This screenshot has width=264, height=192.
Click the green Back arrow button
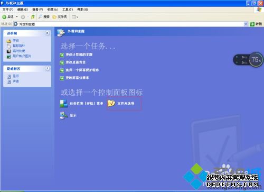tap(8, 17)
